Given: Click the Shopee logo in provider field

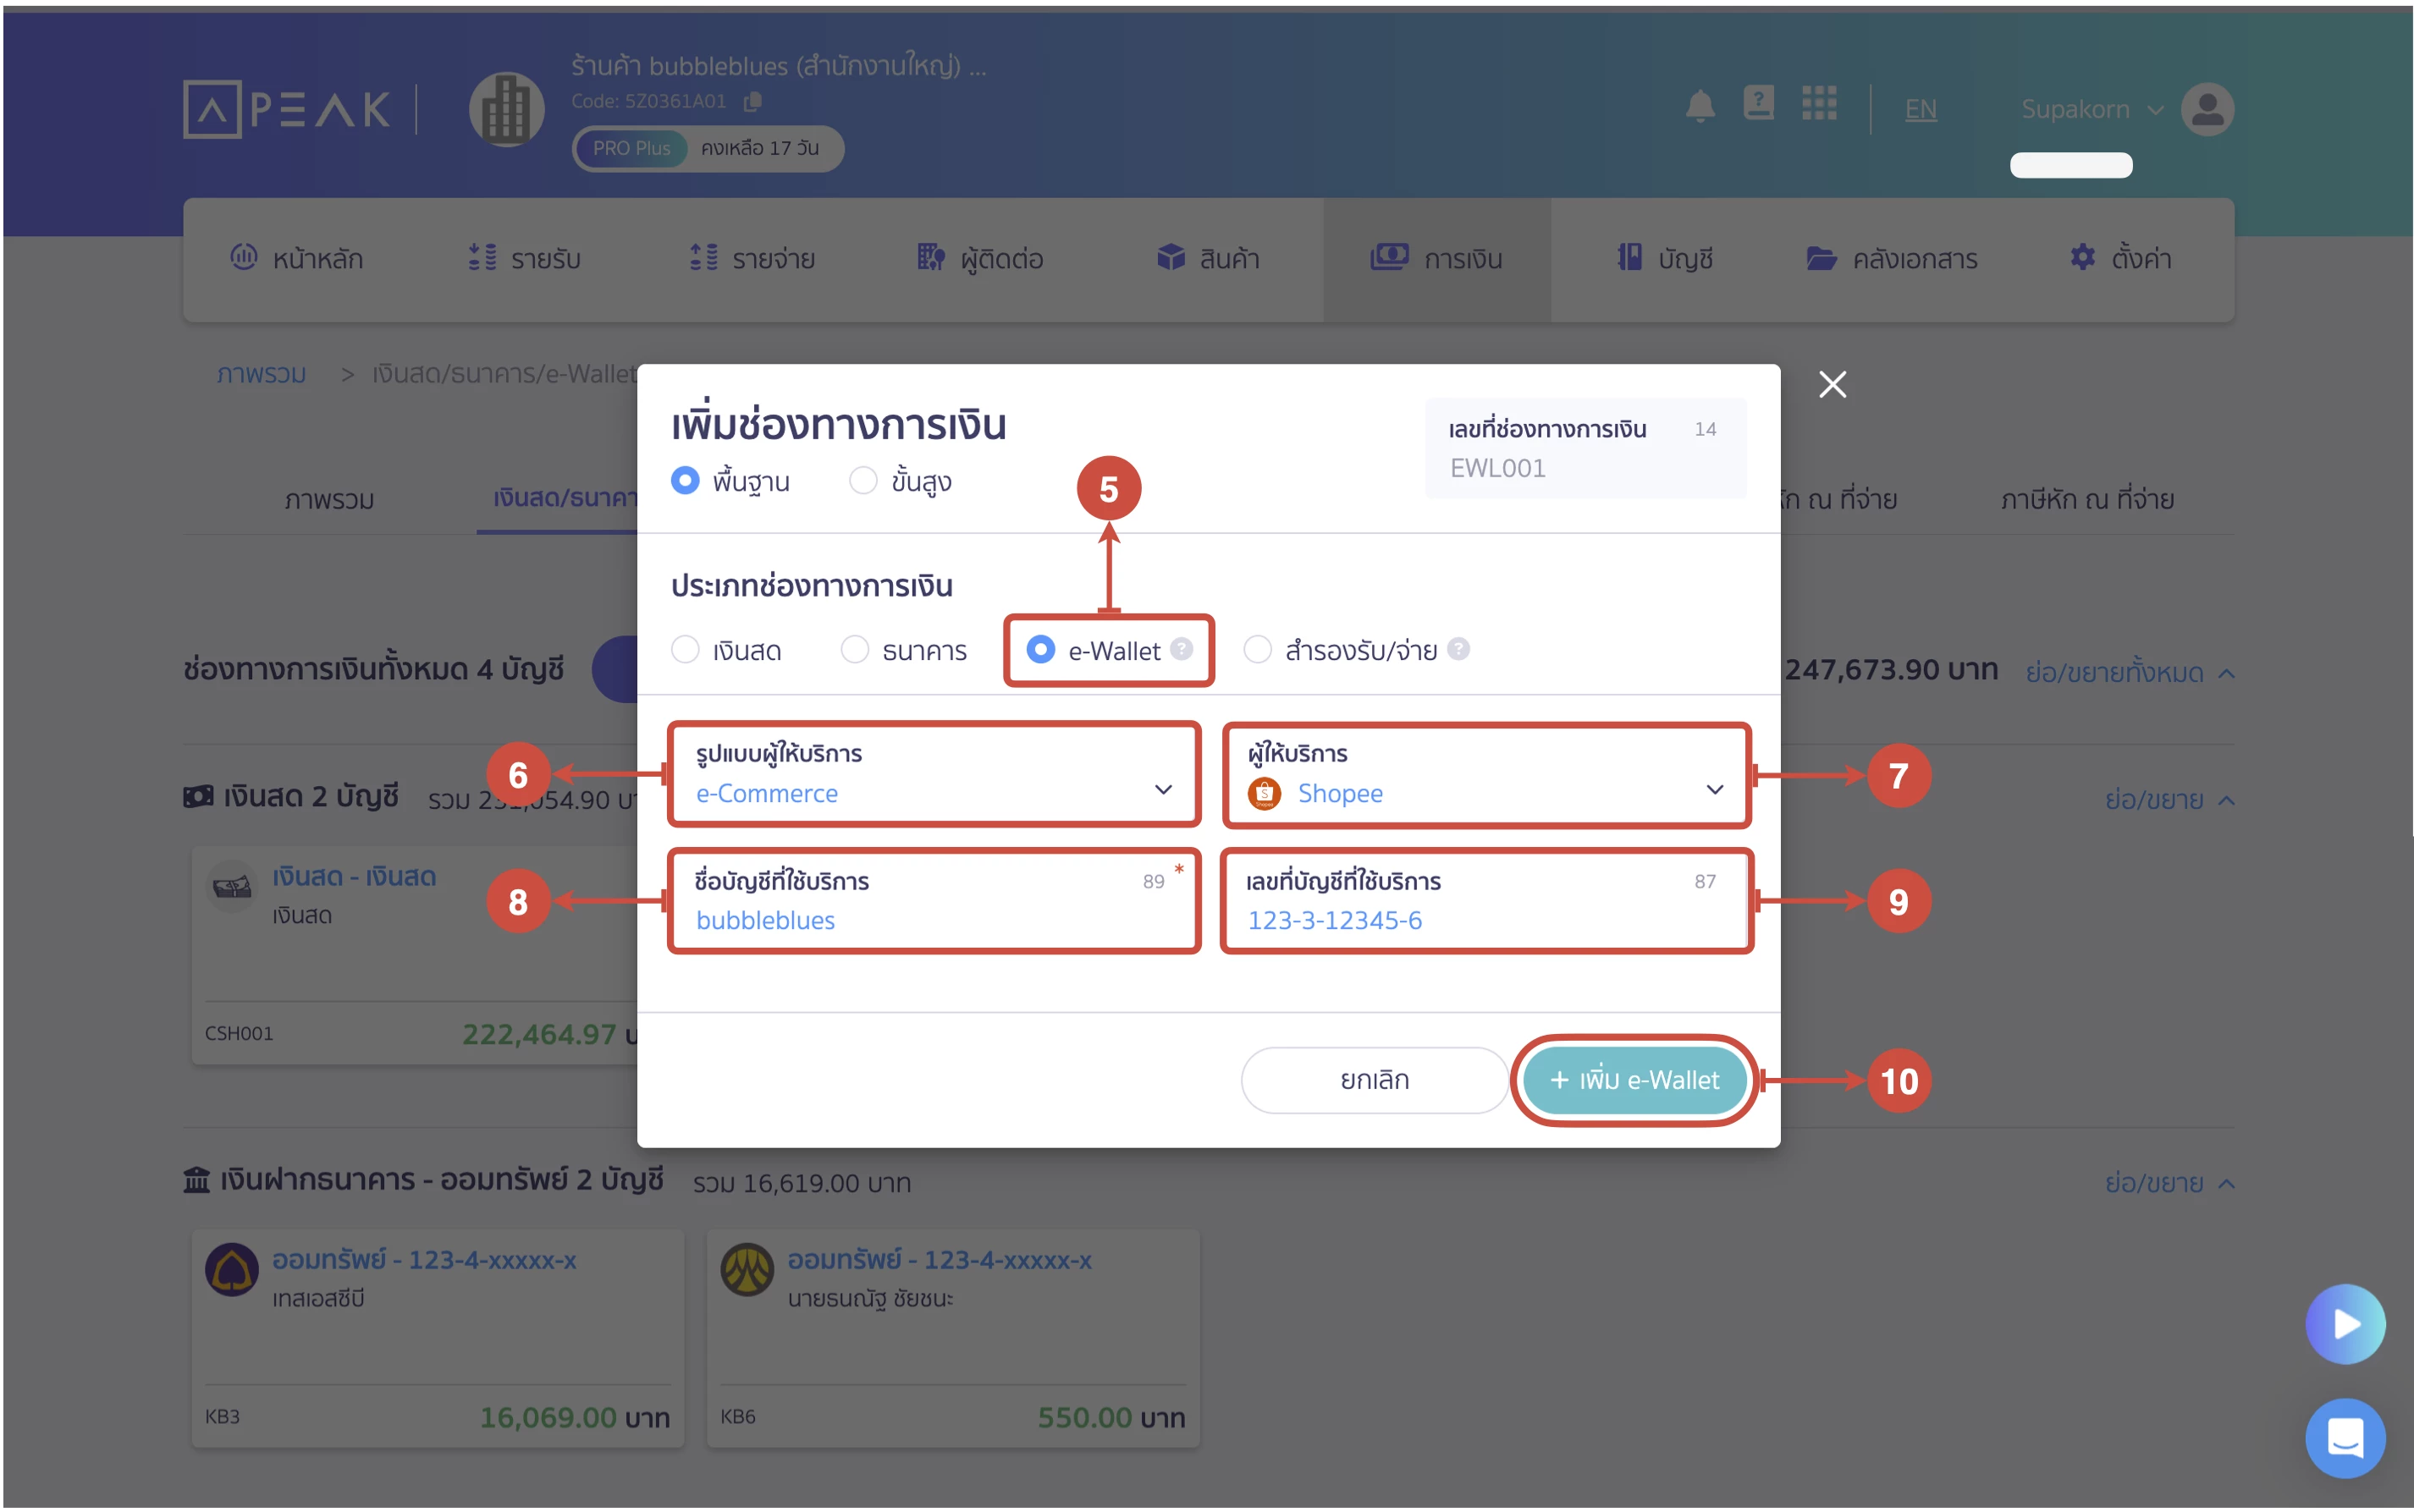Looking at the screenshot, I should [x=1264, y=793].
